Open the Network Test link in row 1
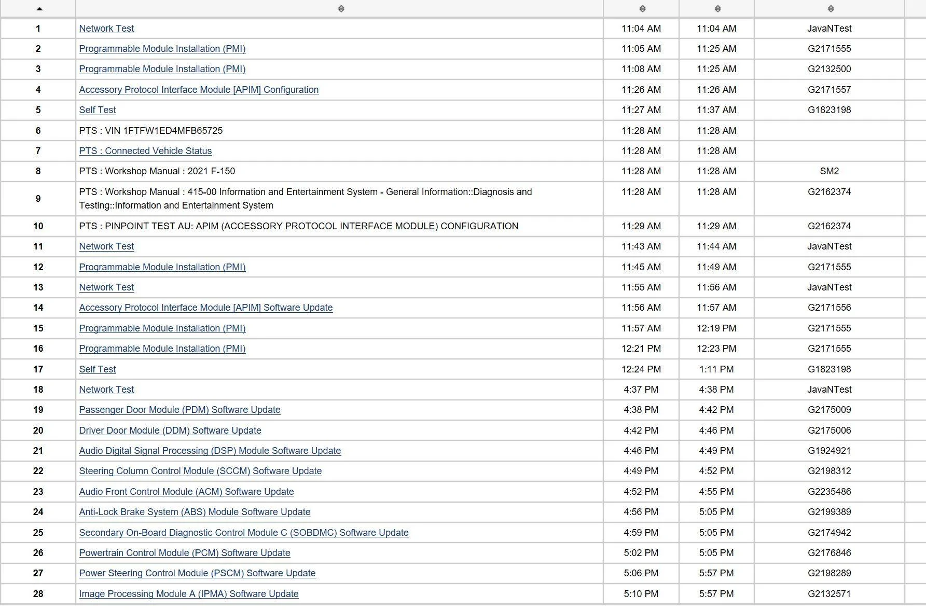 tap(106, 29)
